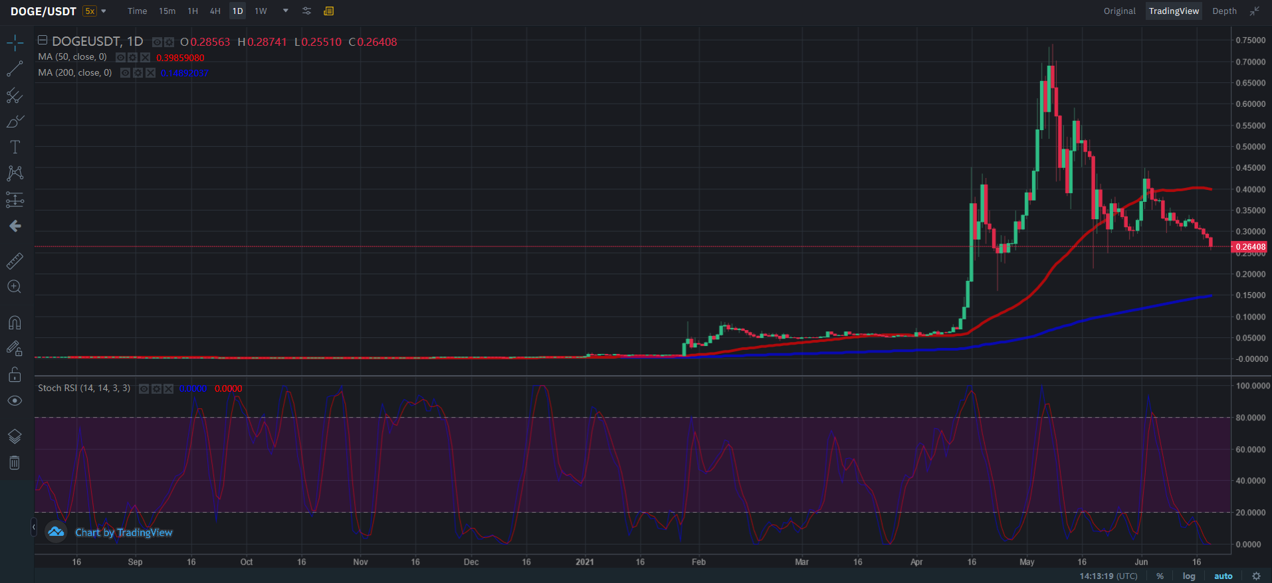This screenshot has height=583, width=1272.
Task: Click the 14:13:19 (UTC) timezone label
Action: 1109,576
